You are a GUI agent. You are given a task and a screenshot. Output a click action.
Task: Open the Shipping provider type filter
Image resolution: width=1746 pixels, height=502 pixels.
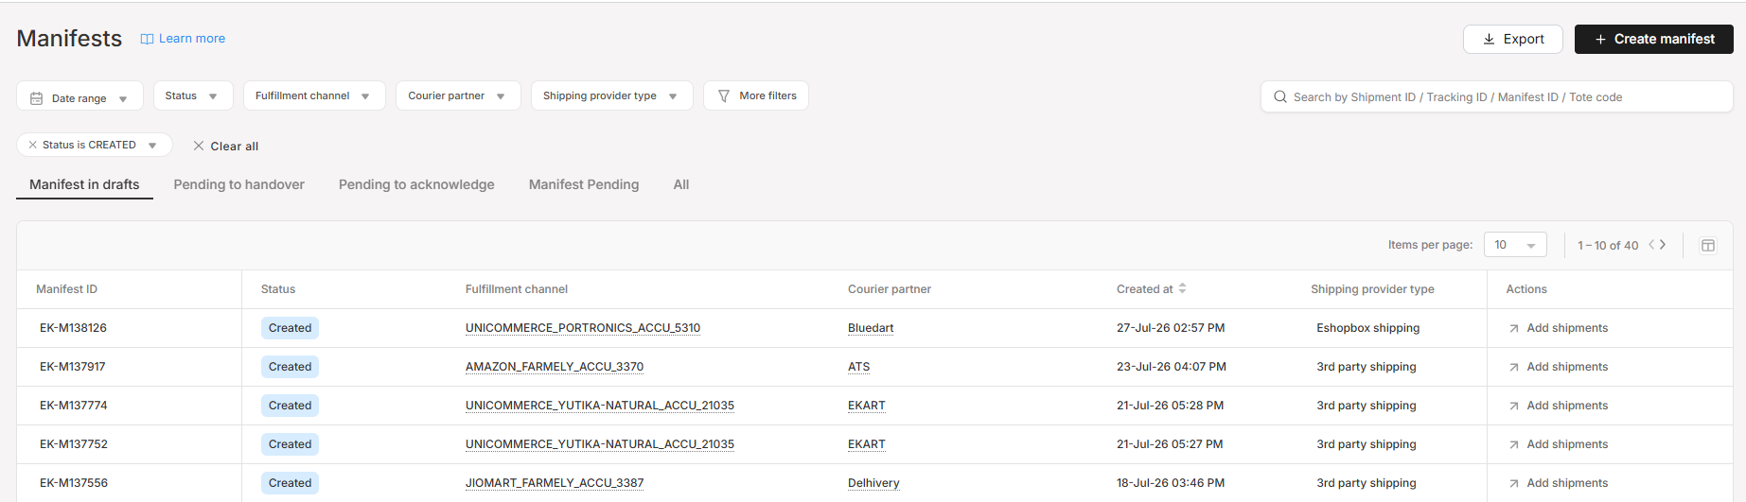[612, 95]
